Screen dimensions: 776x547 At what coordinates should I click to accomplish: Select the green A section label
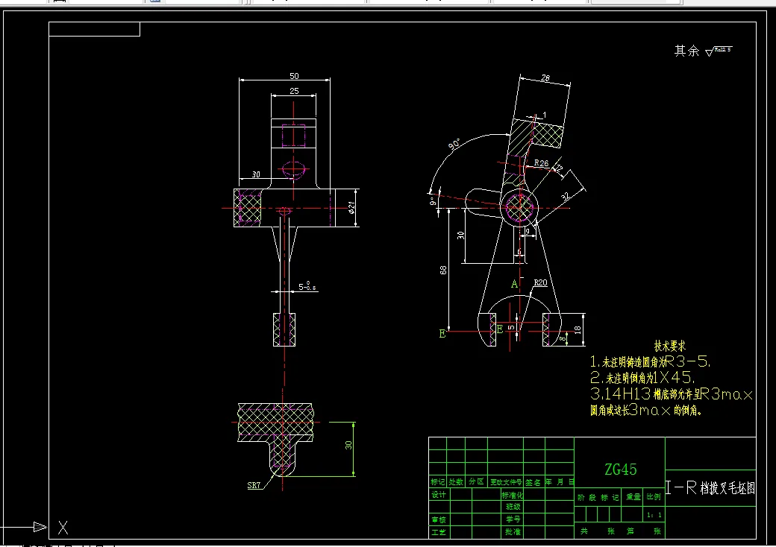(514, 284)
